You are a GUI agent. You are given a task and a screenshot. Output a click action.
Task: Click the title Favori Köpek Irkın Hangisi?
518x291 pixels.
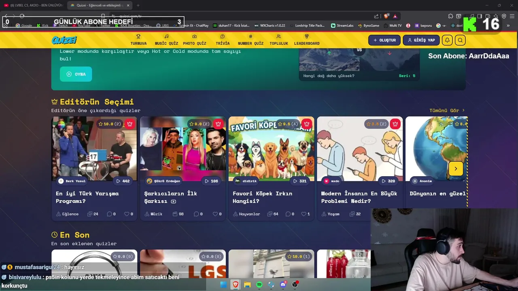click(x=262, y=197)
